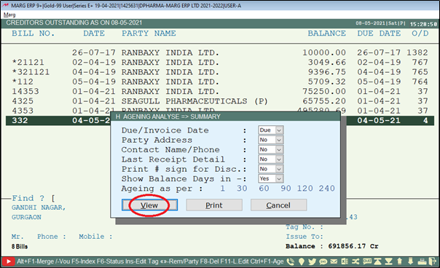Image resolution: width=440 pixels, height=268 pixels.
Task: Click balance 75250.00
Action: click(324, 92)
